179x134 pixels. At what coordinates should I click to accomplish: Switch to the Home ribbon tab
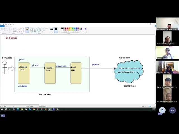pyautogui.click(x=7, y=26)
